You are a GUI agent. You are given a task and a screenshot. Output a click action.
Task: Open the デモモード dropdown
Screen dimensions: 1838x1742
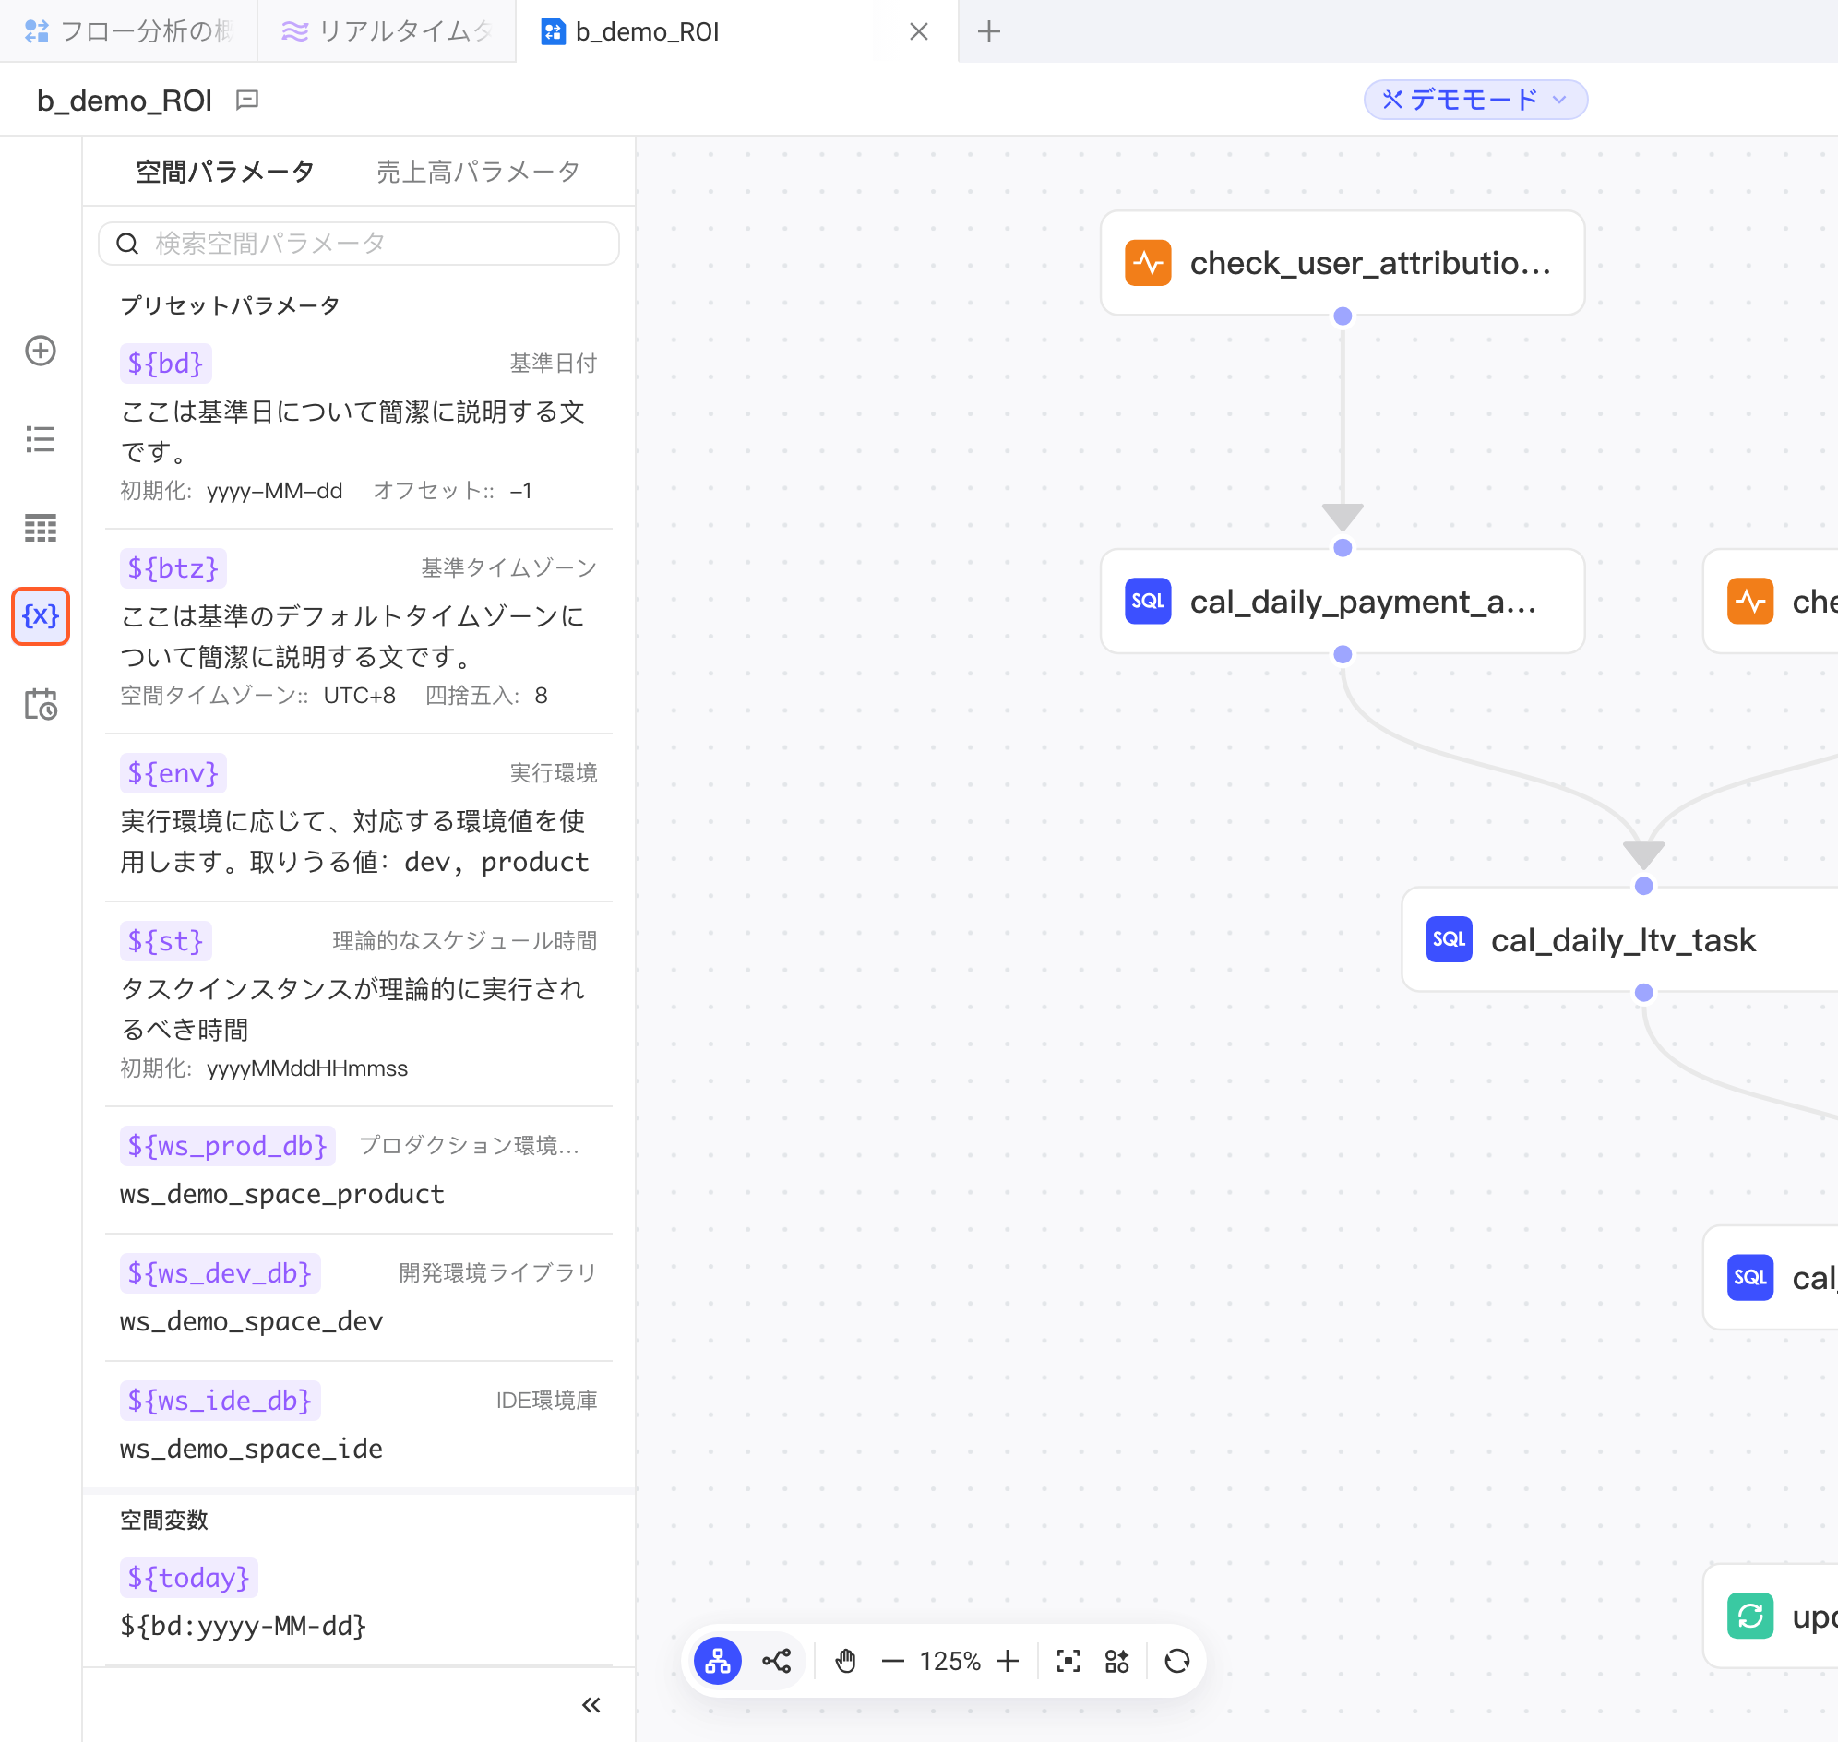pos(1474,100)
